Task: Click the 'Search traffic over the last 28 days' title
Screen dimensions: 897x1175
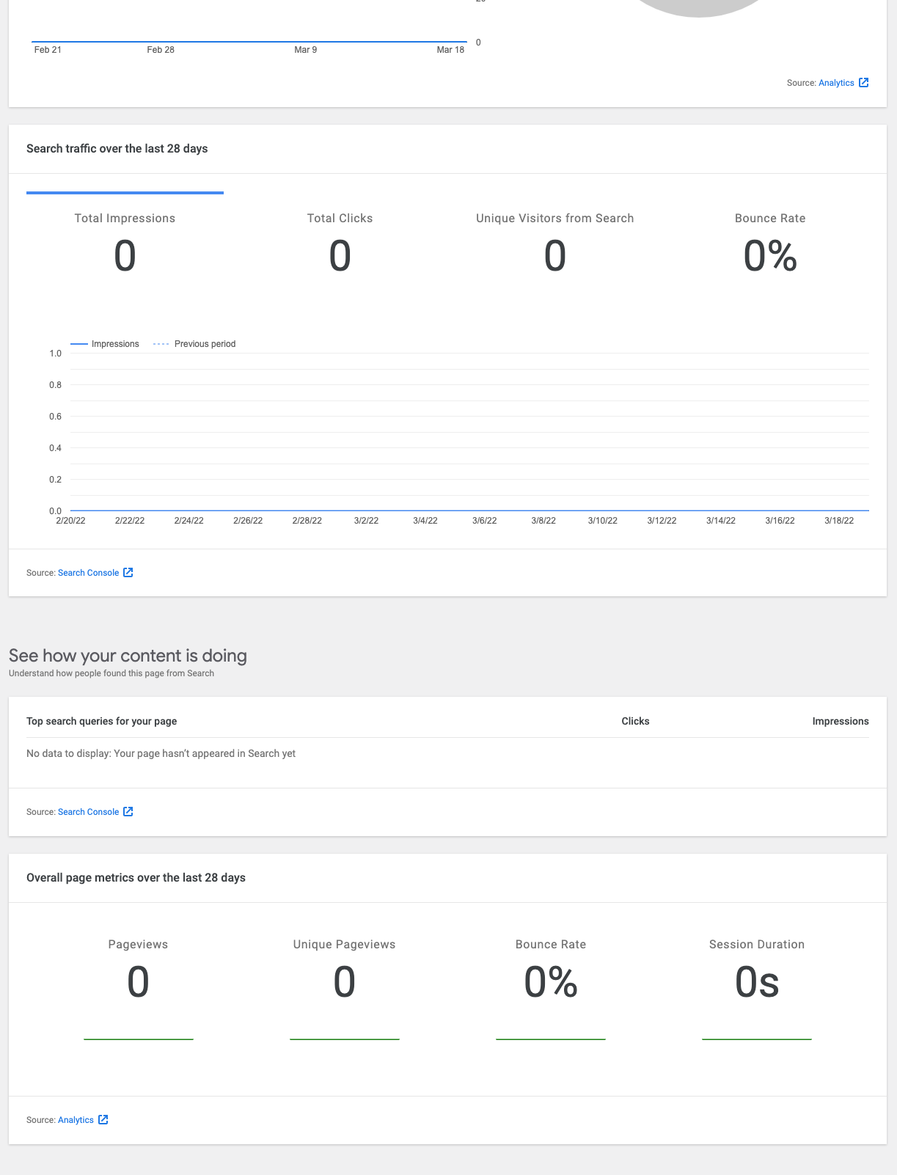Action: (117, 149)
